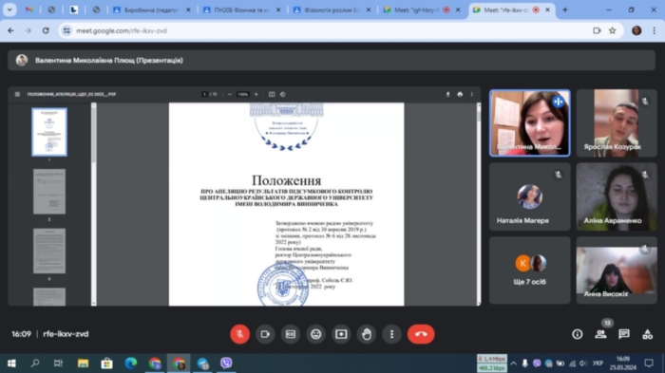Open Chrome three-dot menu

654,30
